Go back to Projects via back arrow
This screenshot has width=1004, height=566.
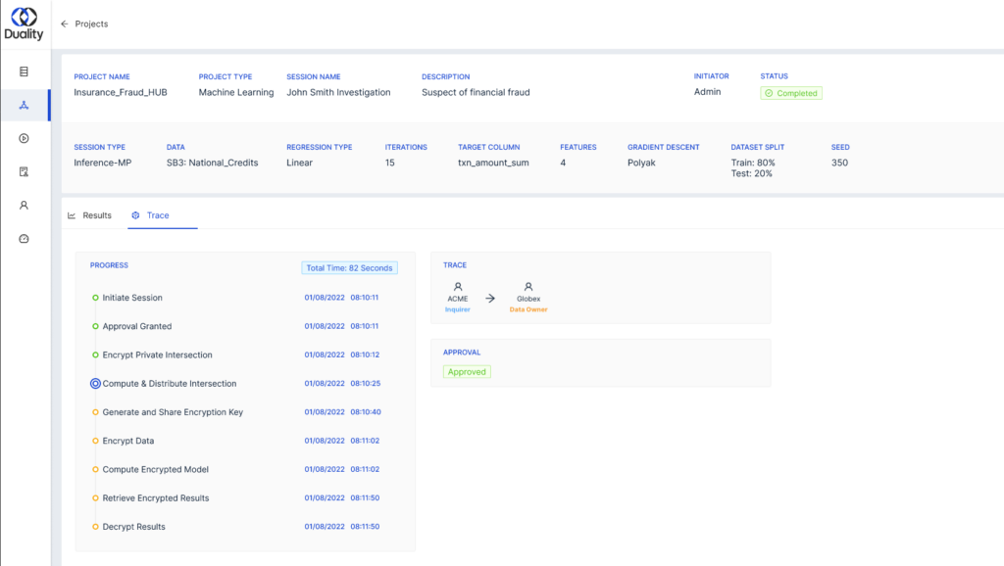point(64,24)
